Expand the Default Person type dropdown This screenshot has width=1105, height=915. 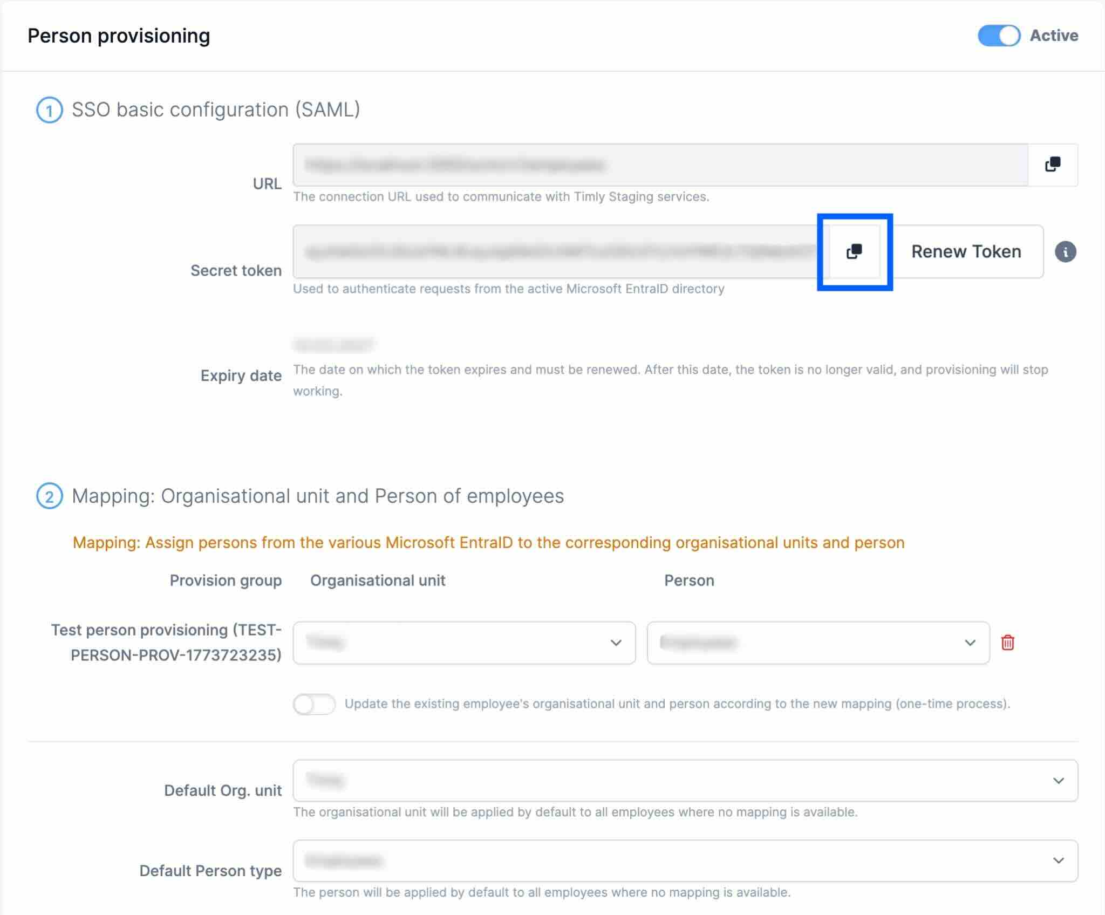point(685,861)
